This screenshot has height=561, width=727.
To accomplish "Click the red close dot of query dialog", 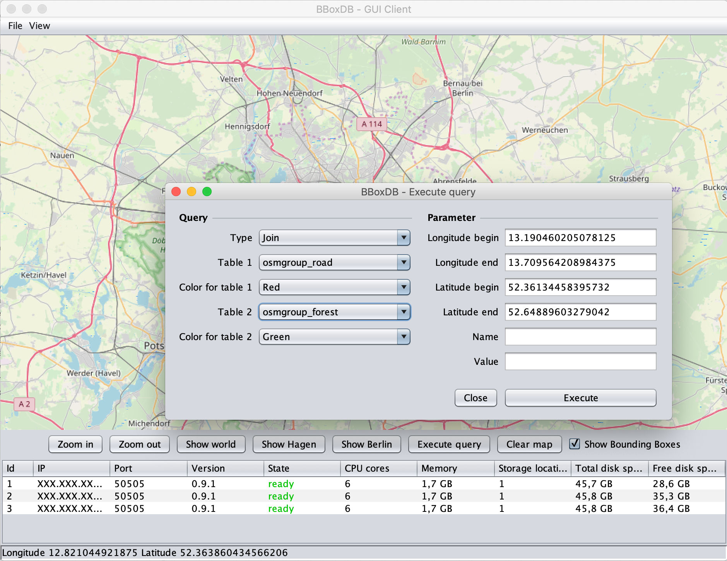I will click(x=176, y=192).
